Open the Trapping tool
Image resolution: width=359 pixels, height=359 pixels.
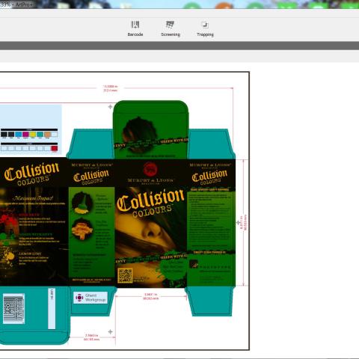[205, 28]
